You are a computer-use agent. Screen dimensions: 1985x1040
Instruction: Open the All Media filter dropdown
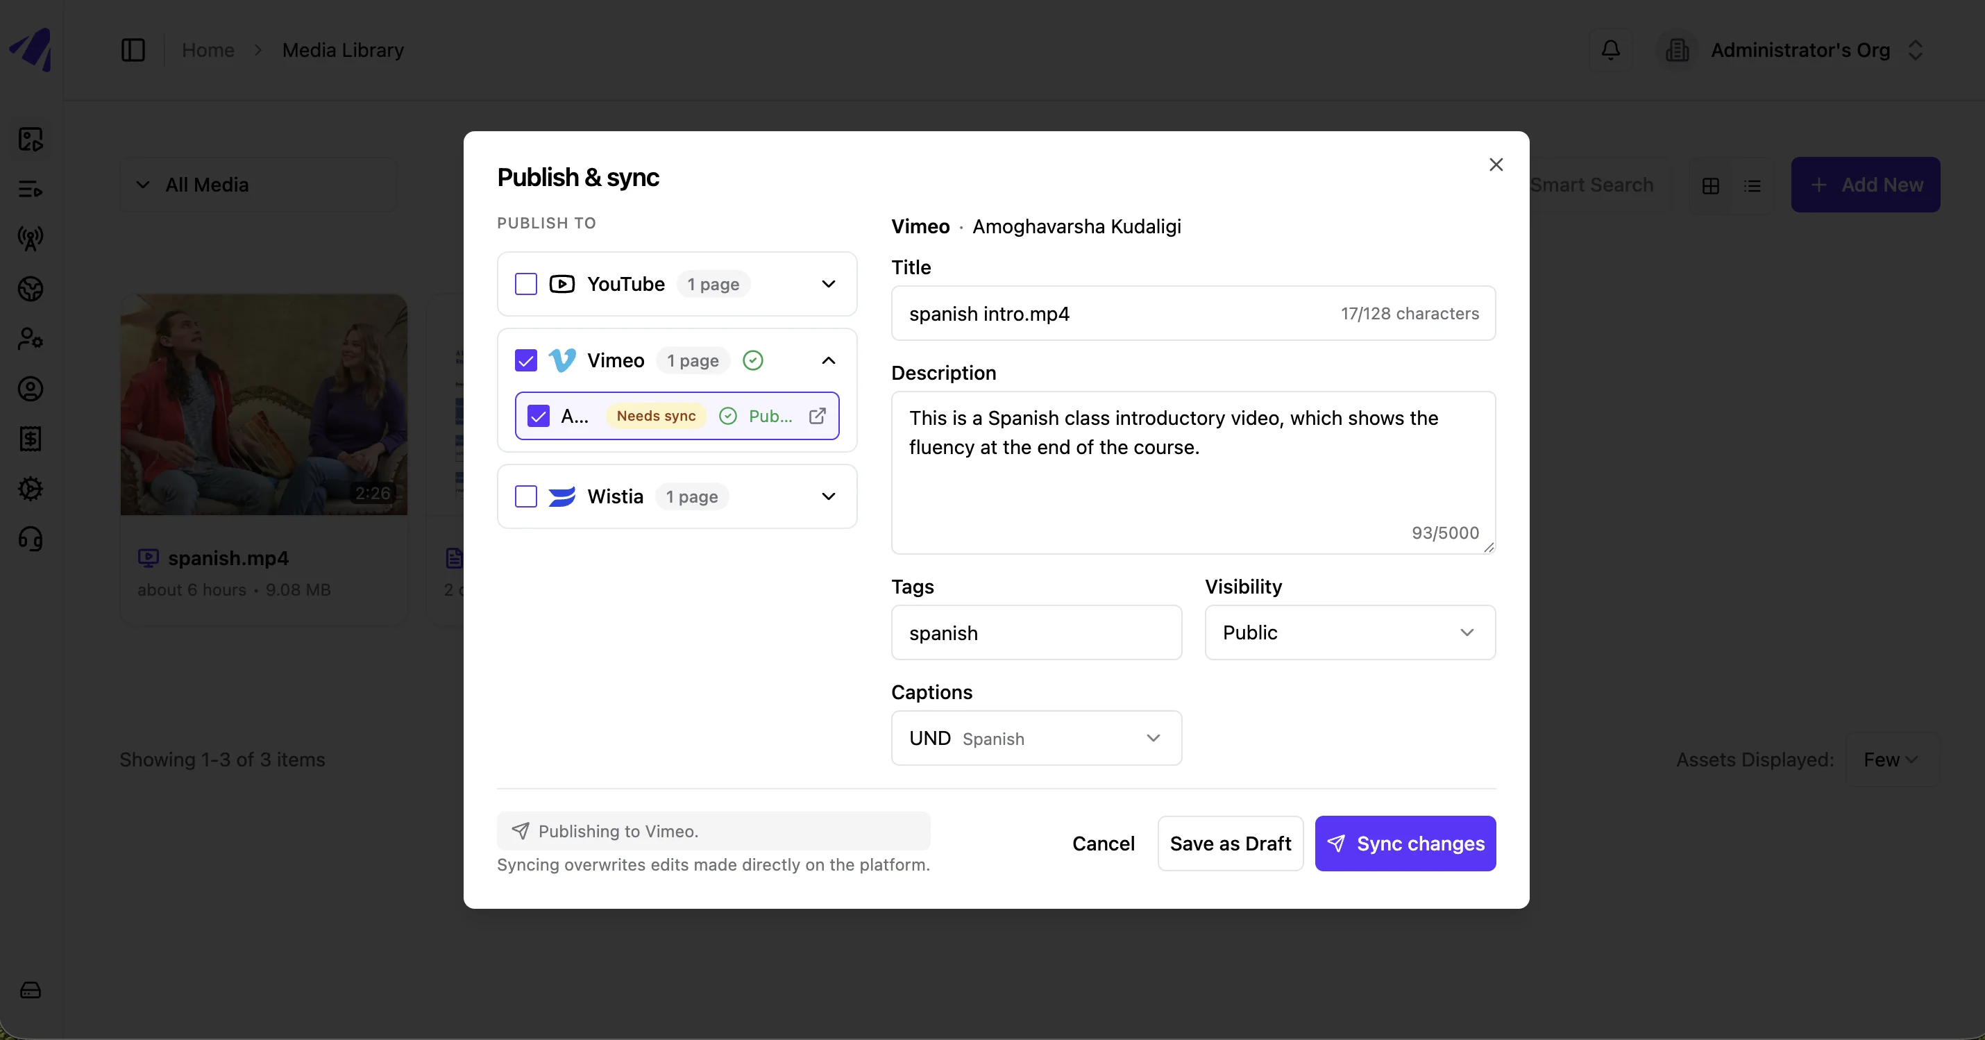[258, 186]
